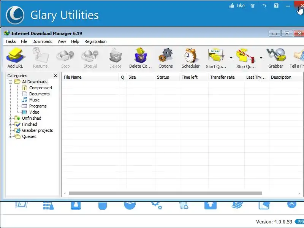Click Glary Utilities round chevron-up button
The image size is (304, 228).
pos(292,205)
